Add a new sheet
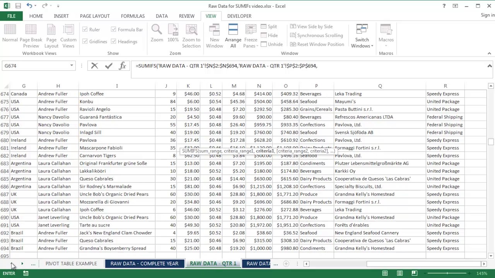 286,264
